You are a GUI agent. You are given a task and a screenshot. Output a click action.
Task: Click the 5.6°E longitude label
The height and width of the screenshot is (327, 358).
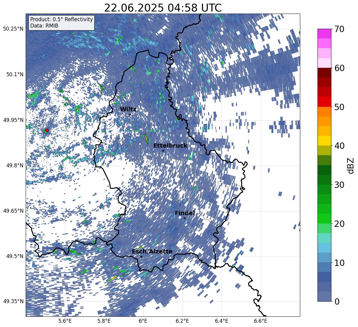coord(65,321)
